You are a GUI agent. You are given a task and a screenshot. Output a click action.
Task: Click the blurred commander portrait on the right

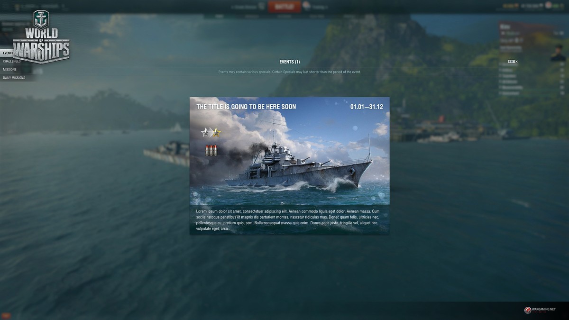[x=558, y=53]
